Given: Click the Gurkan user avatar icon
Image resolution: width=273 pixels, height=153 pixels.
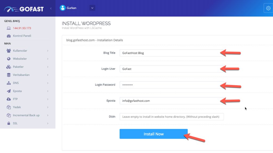Looking at the screenshot, I should (x=63, y=8).
